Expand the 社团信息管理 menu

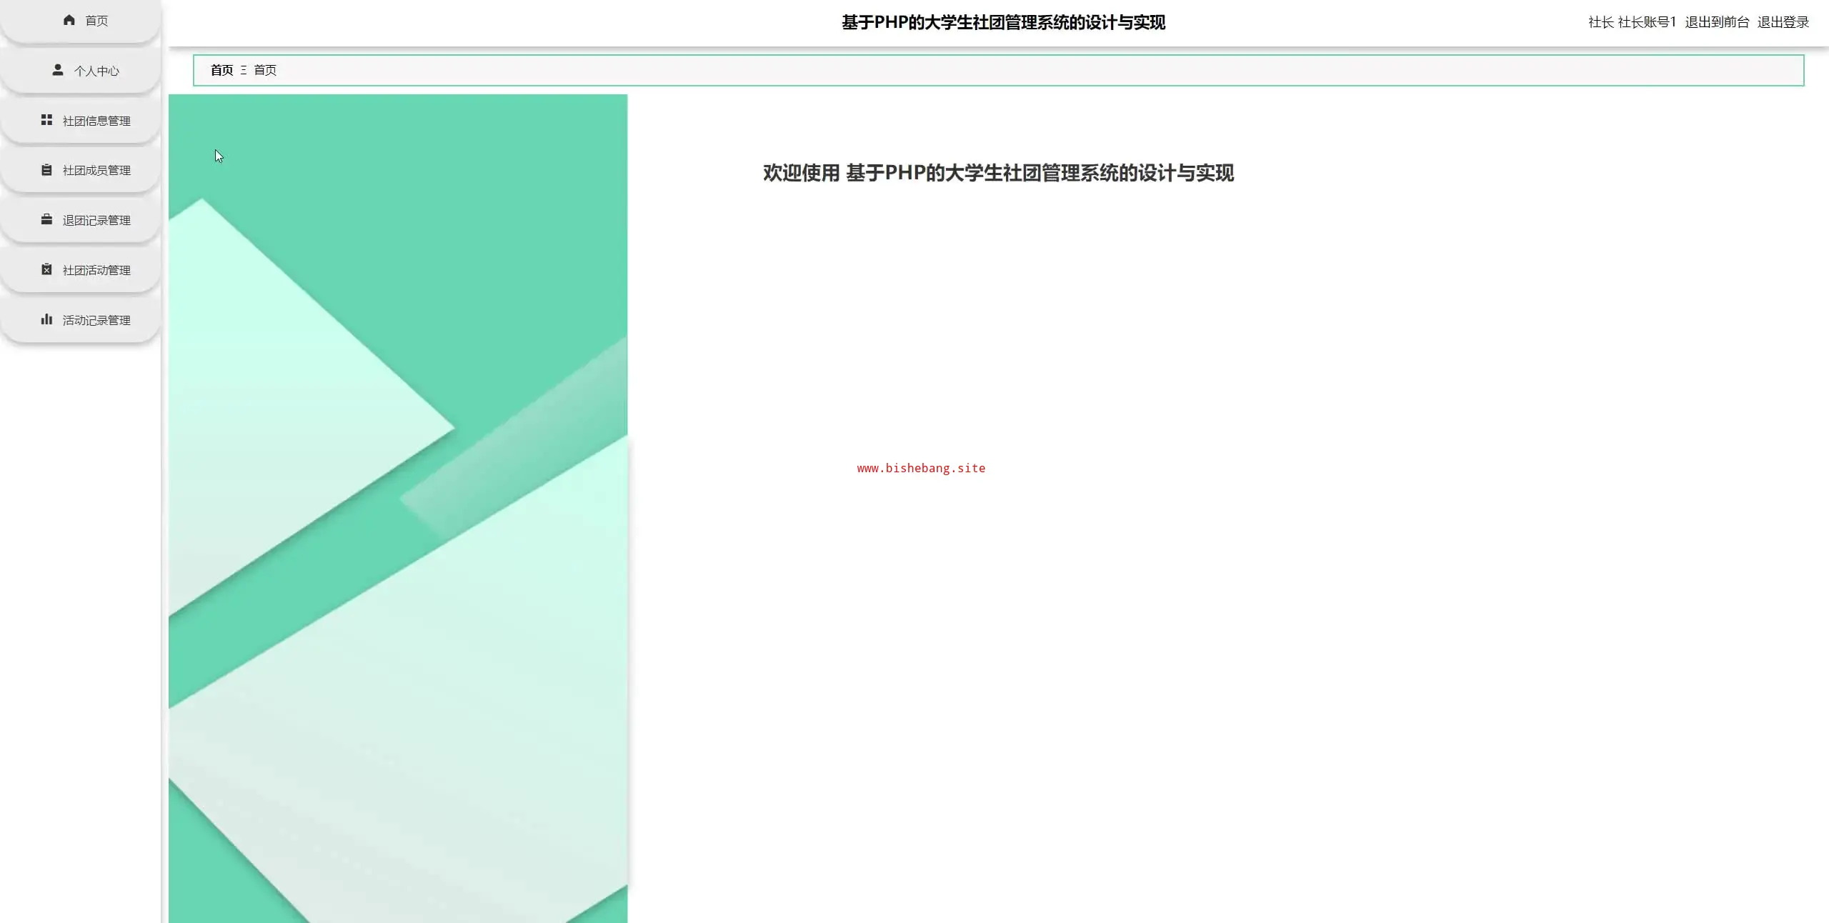pyautogui.click(x=96, y=121)
